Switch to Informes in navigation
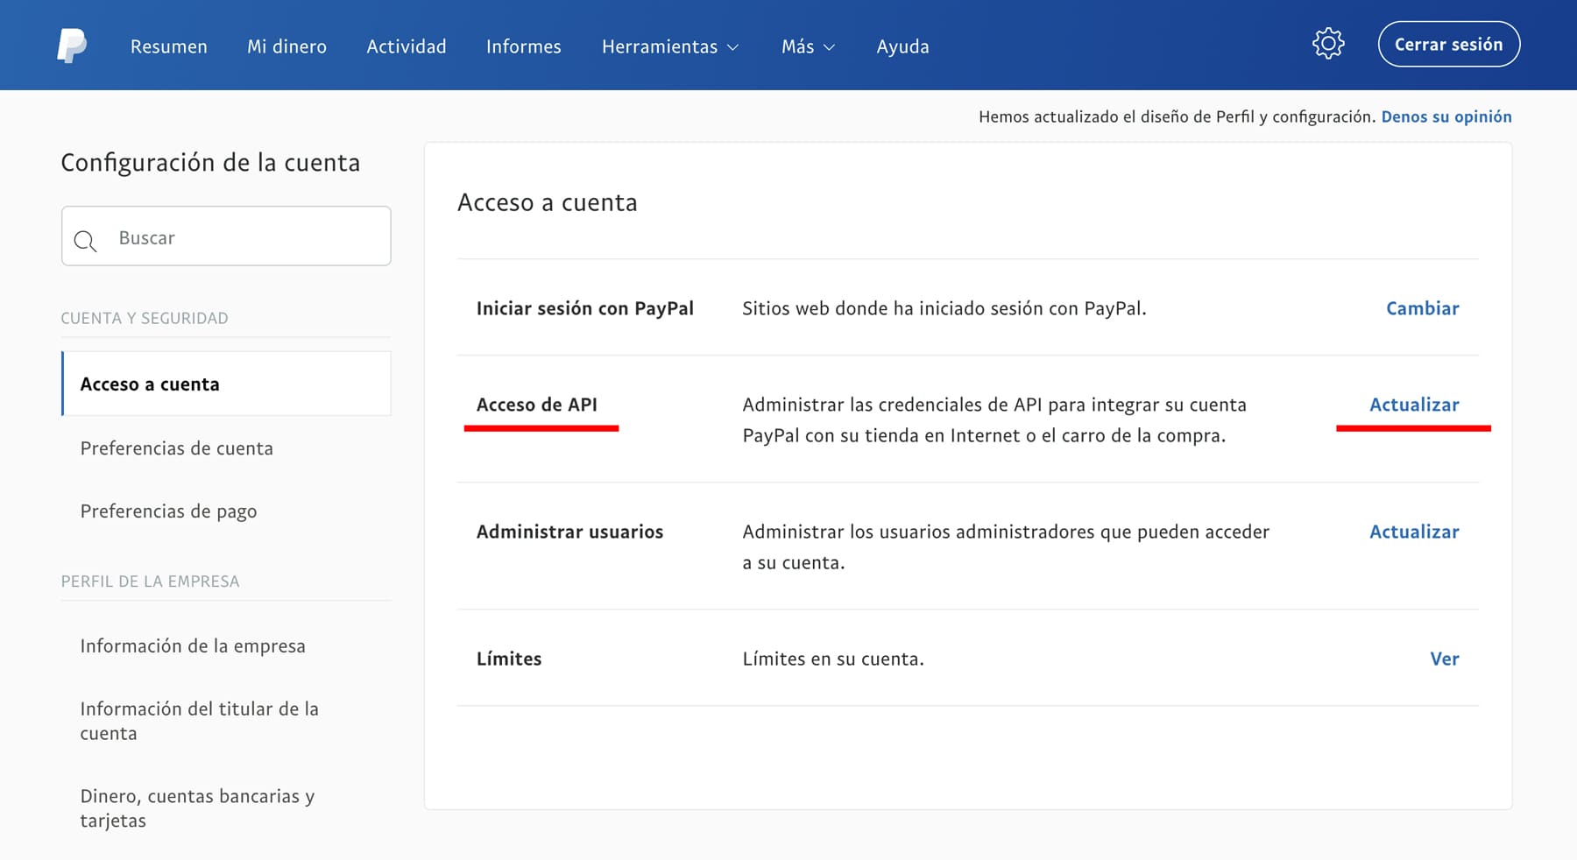The height and width of the screenshot is (860, 1577). pyautogui.click(x=524, y=46)
